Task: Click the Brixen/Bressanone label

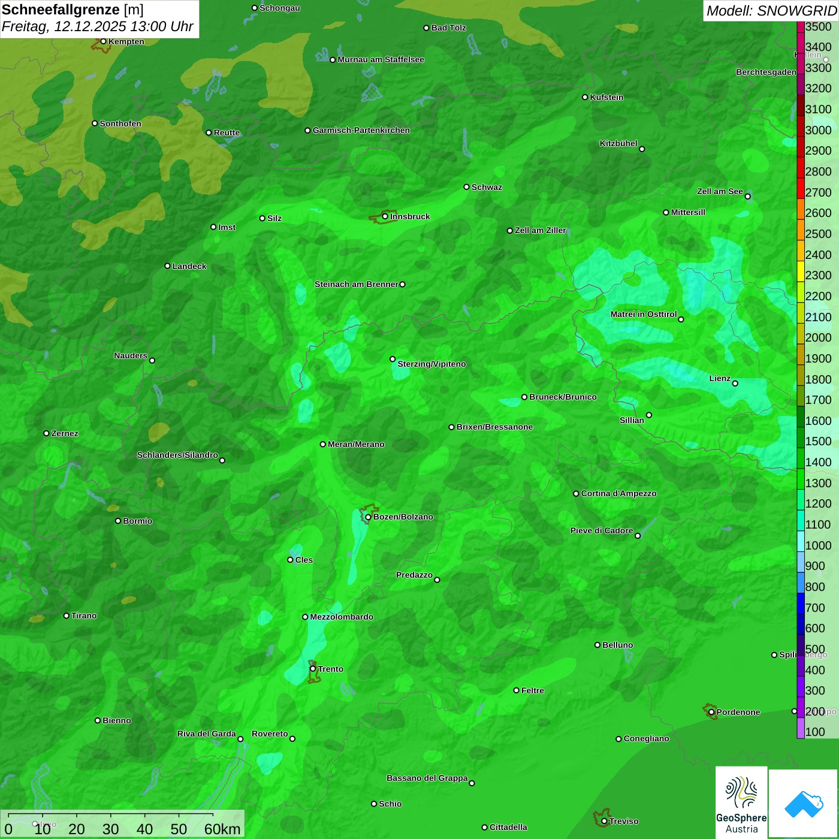Action: coord(494,427)
